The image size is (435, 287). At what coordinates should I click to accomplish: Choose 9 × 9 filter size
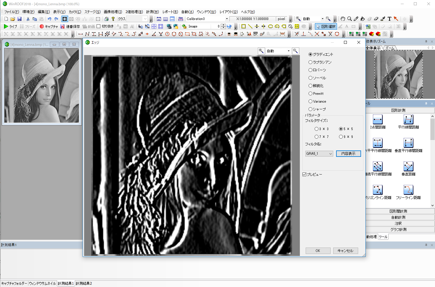coord(341,137)
